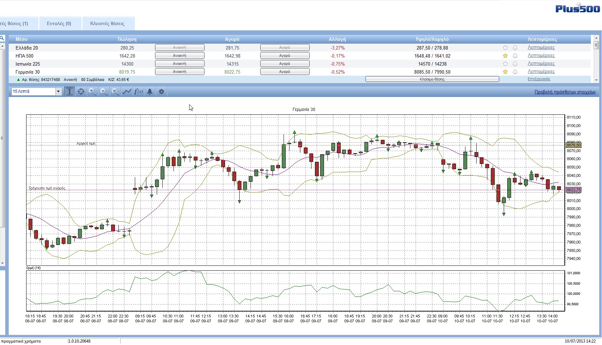Sort by the Αλλαγή column header

[x=337, y=39]
